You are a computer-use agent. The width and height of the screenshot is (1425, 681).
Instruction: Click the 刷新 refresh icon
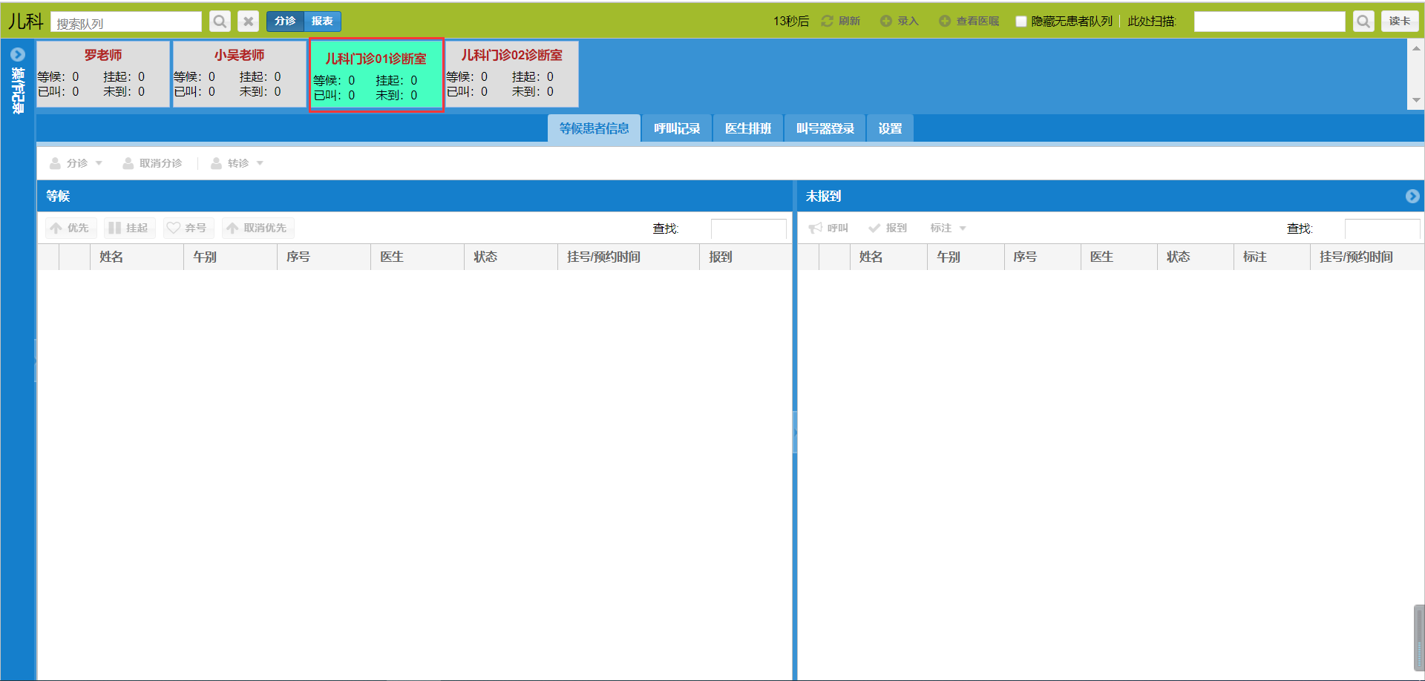[x=827, y=21]
